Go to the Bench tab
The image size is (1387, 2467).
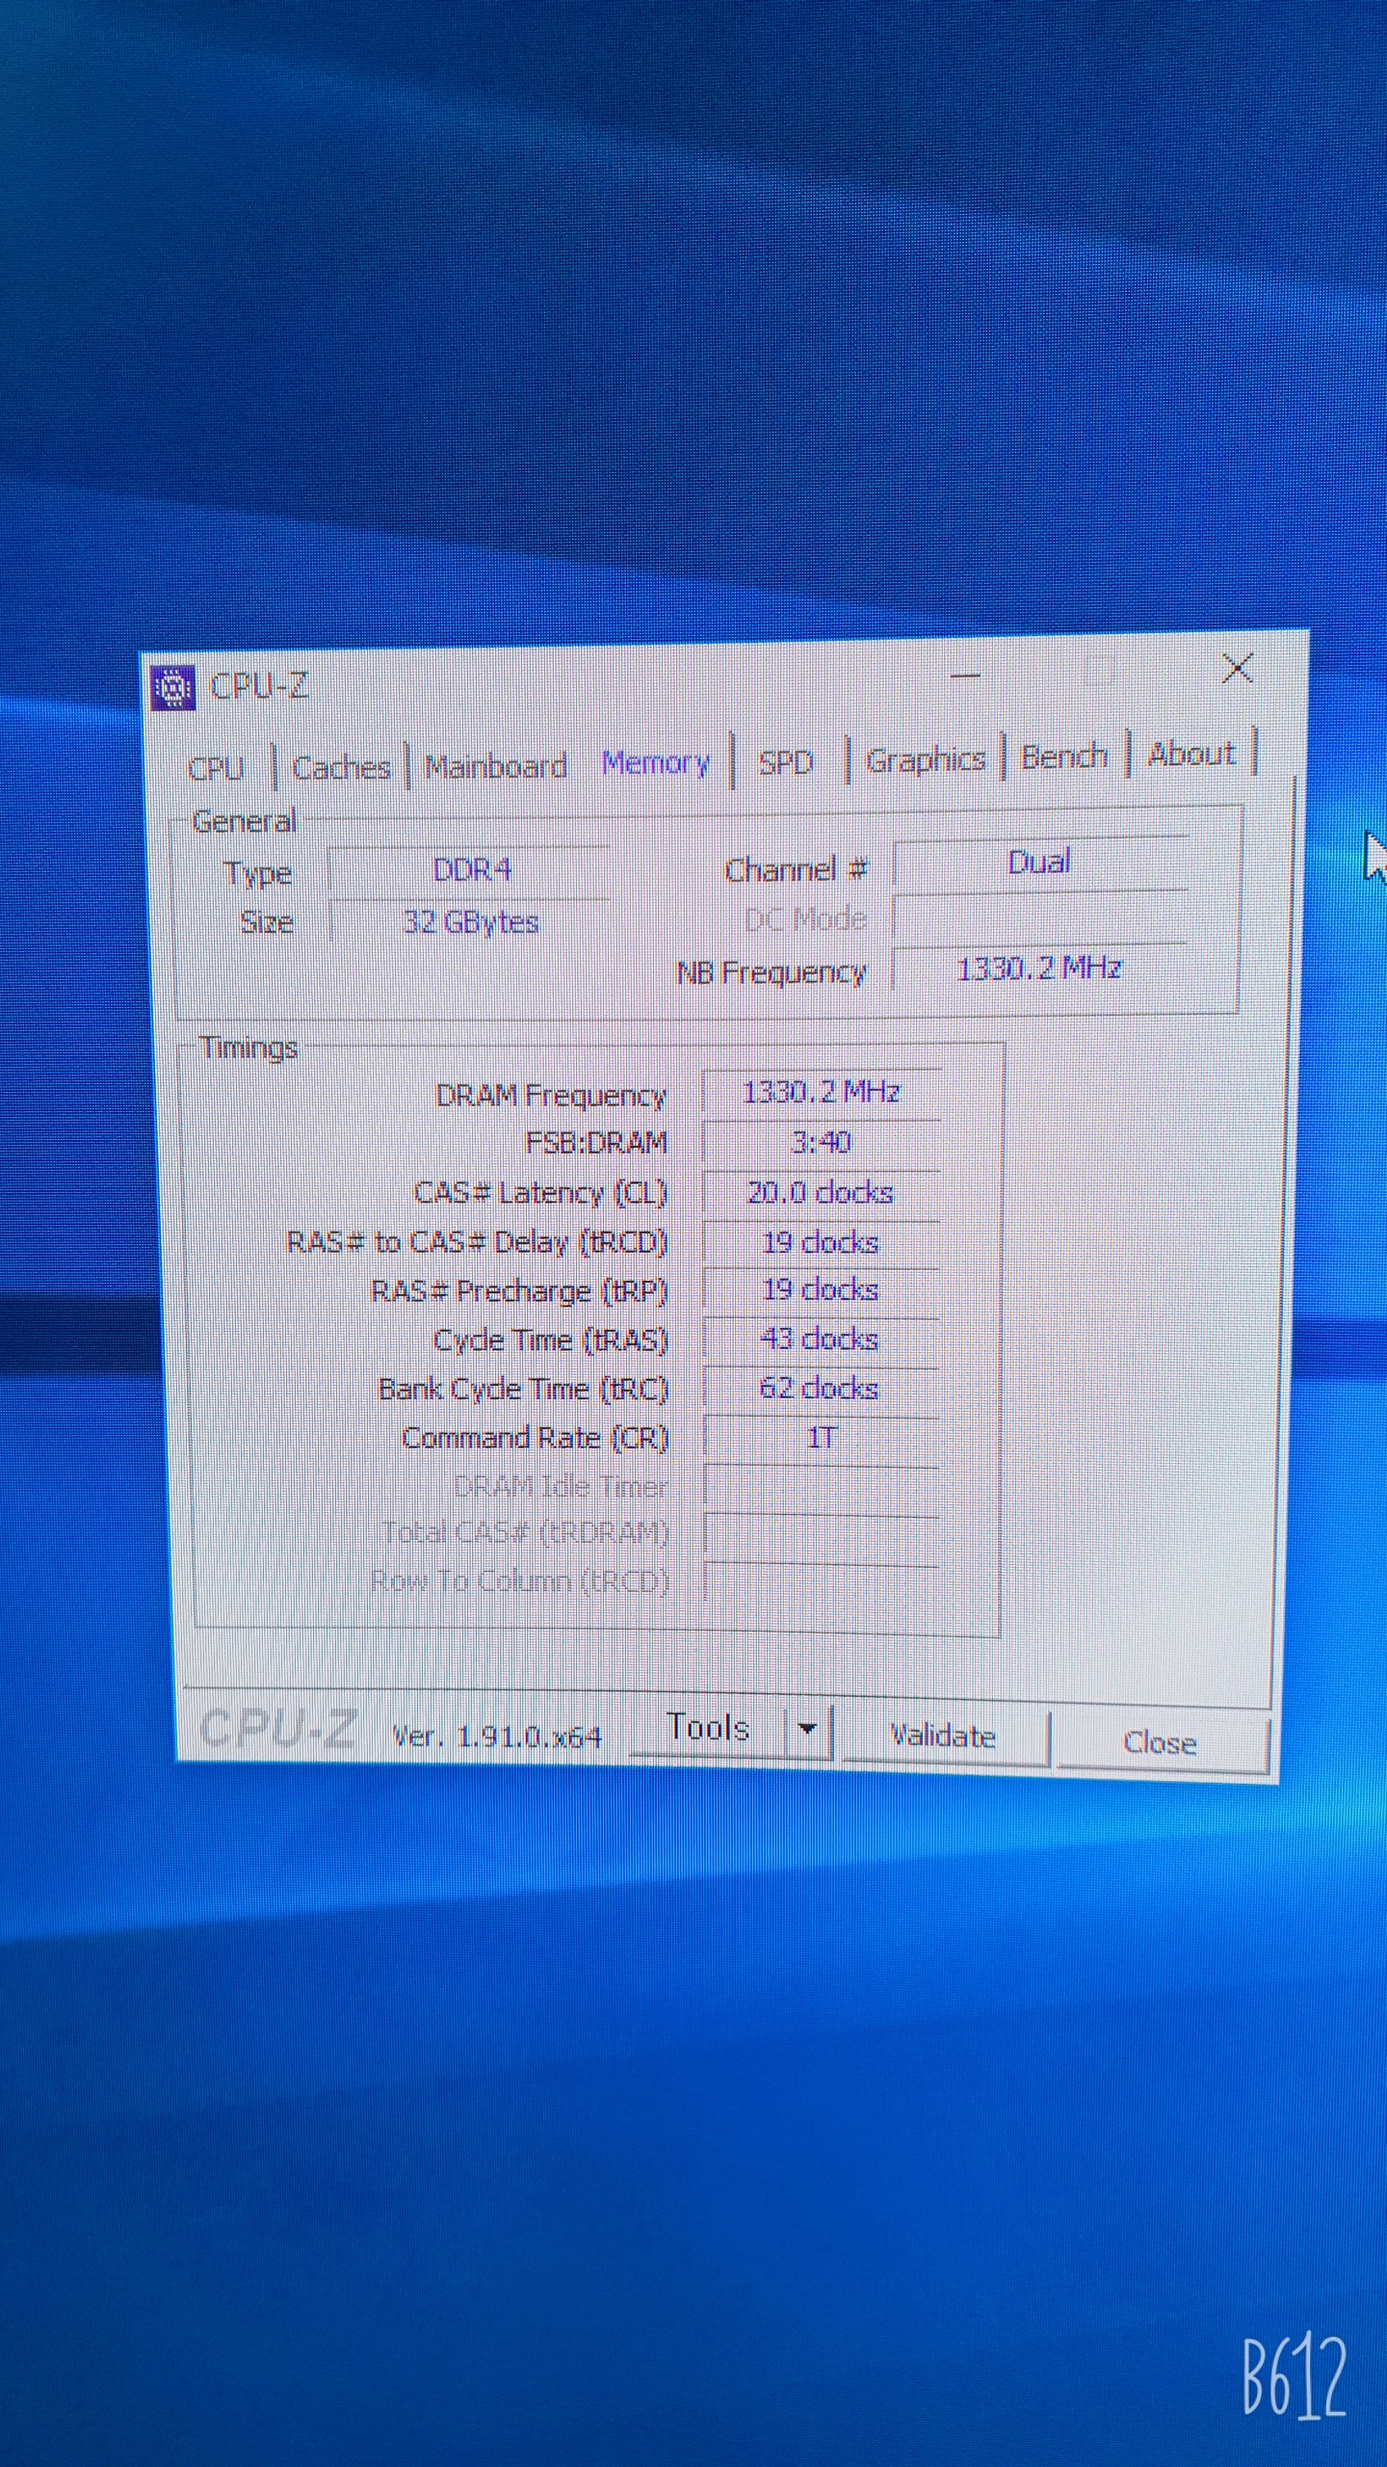(1063, 756)
